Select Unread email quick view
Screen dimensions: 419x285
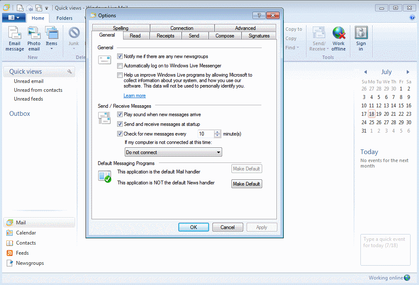point(29,81)
